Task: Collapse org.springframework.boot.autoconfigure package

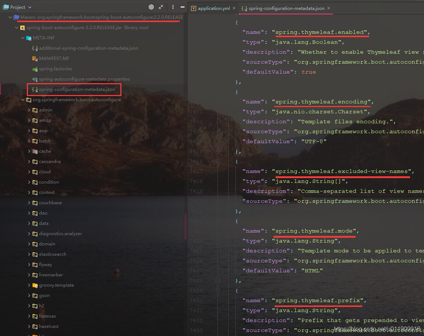Action: click(23, 100)
